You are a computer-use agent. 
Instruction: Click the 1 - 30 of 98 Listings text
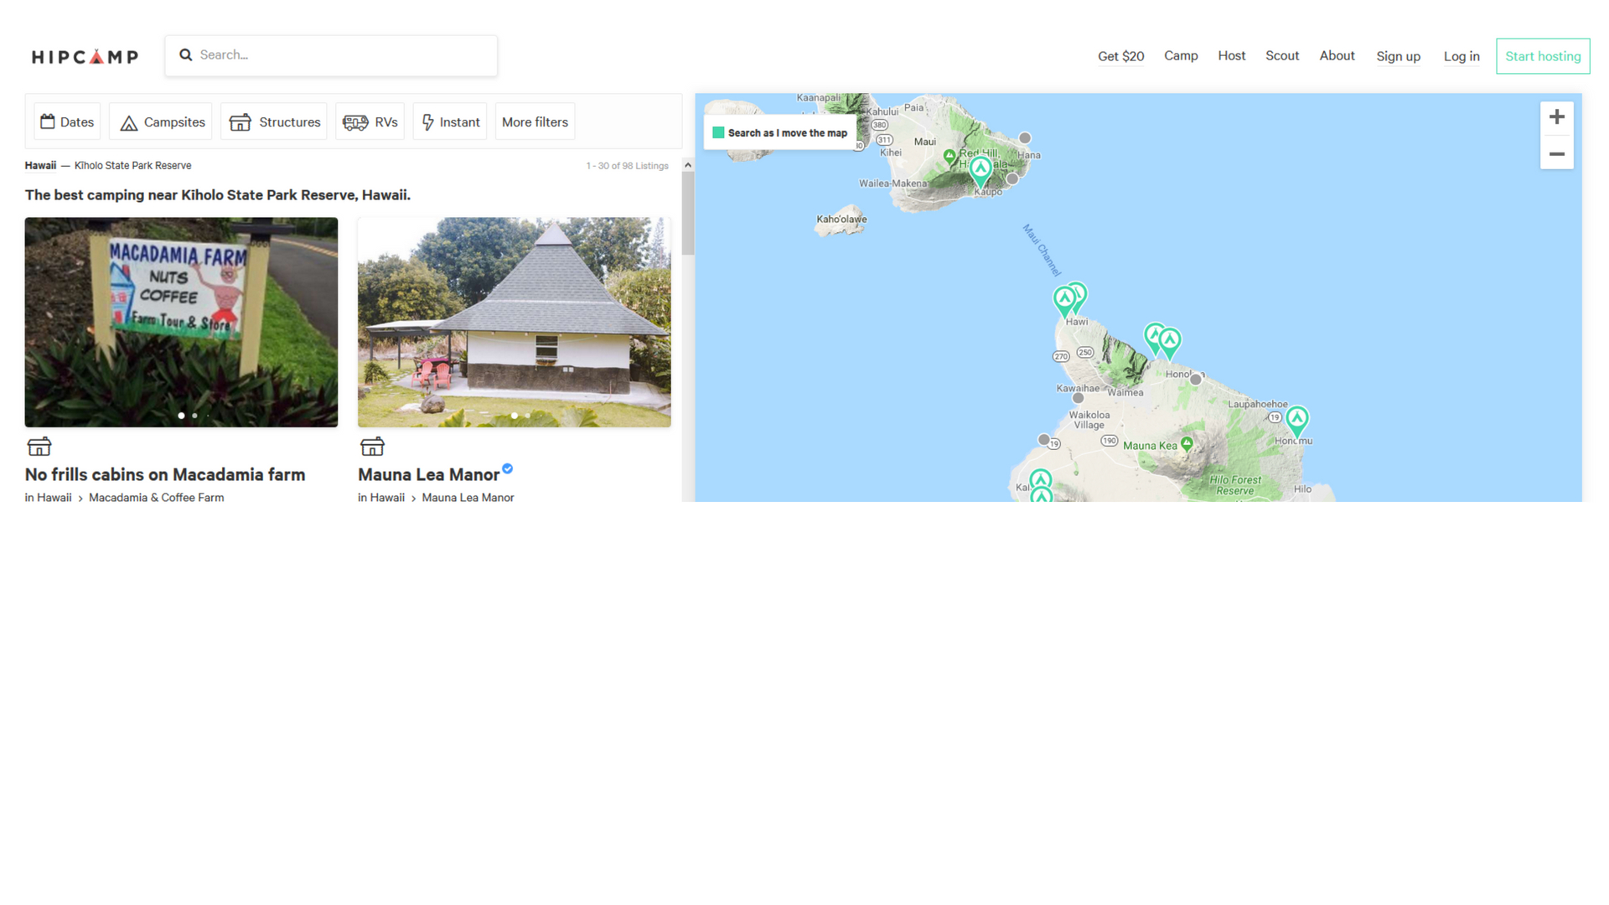(x=627, y=166)
